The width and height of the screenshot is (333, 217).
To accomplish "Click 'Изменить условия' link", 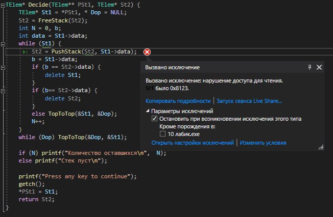I will pos(263,143).
